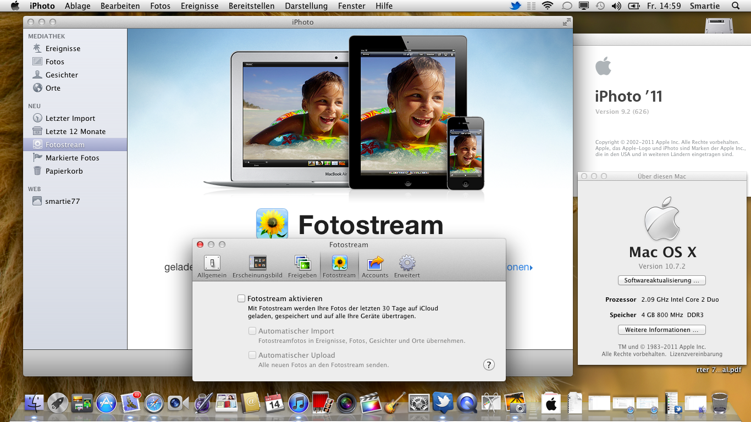Open Spotlight search

coord(736,6)
